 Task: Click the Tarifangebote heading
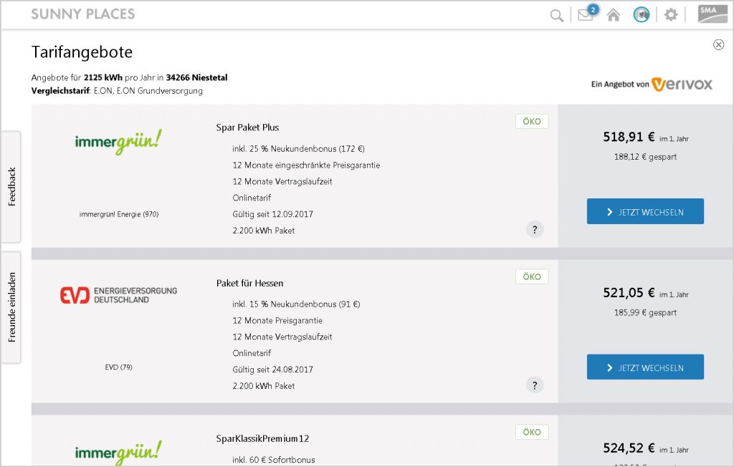[x=82, y=52]
